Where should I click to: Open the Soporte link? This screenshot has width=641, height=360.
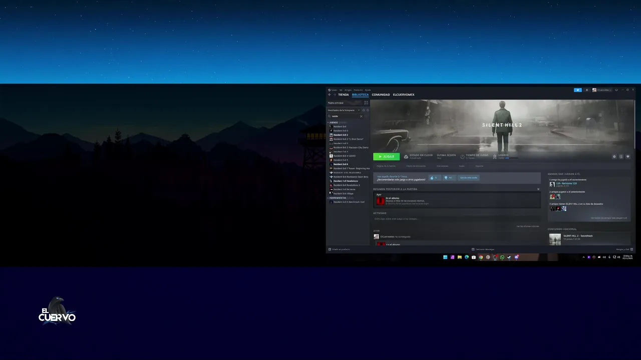coord(479,166)
